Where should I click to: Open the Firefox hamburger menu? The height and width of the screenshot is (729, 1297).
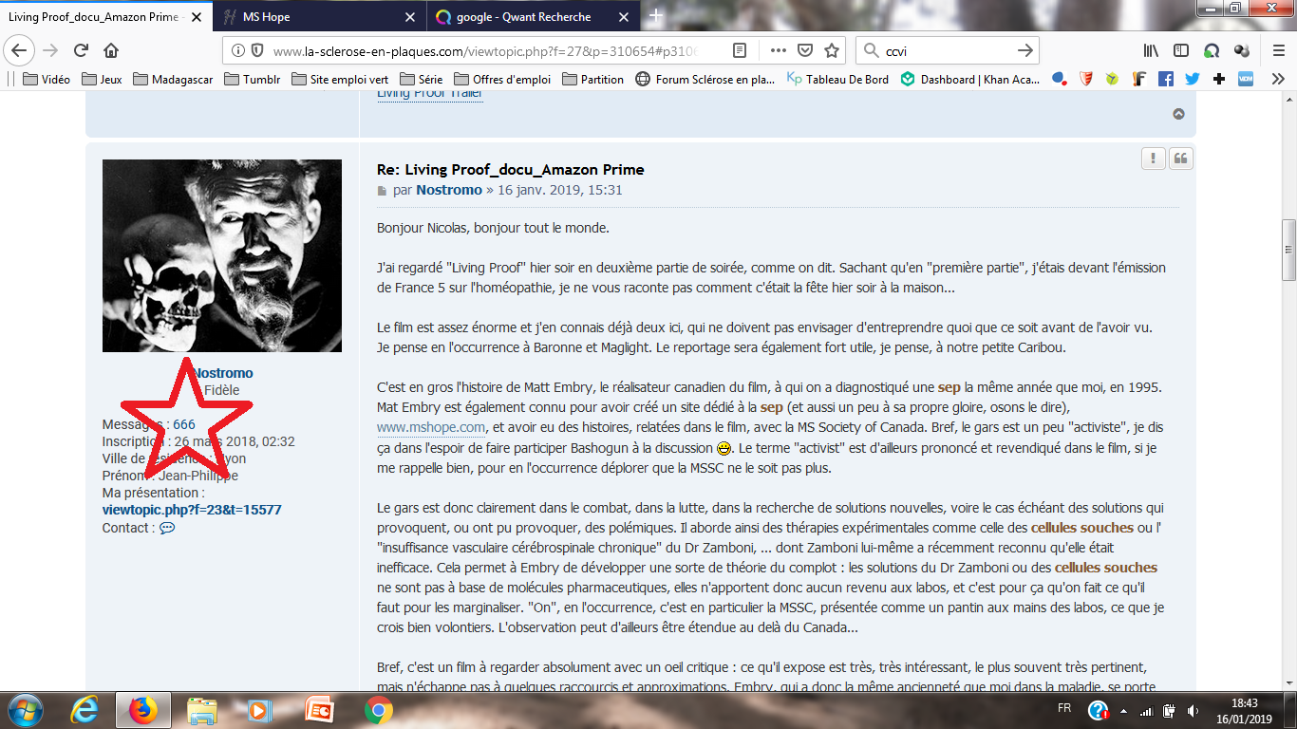(1278, 50)
